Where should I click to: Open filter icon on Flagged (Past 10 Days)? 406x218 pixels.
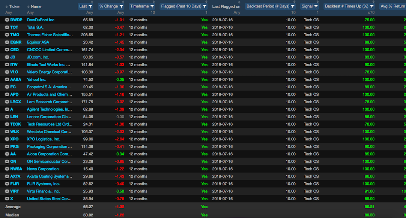pyautogui.click(x=205, y=6)
